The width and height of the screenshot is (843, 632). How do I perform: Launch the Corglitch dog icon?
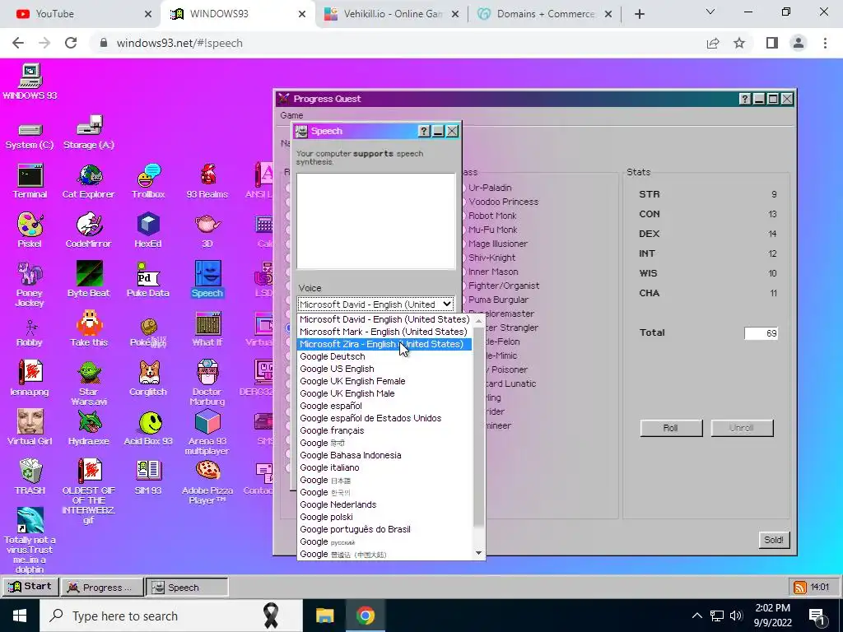[148, 379]
